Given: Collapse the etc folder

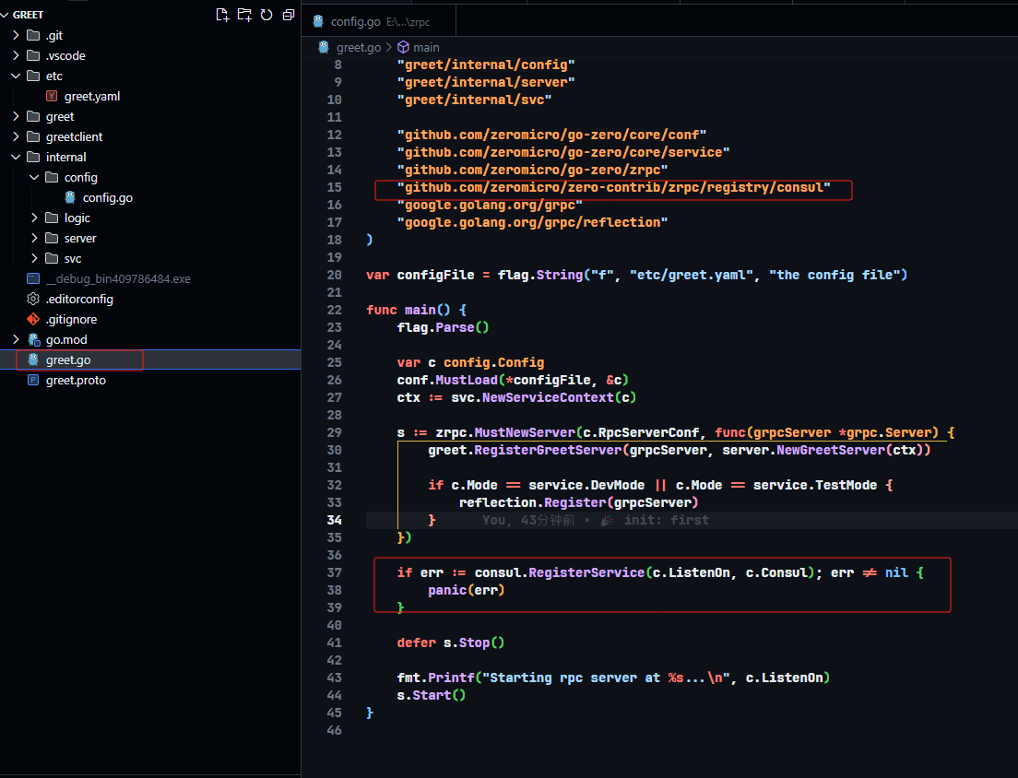Looking at the screenshot, I should (16, 76).
